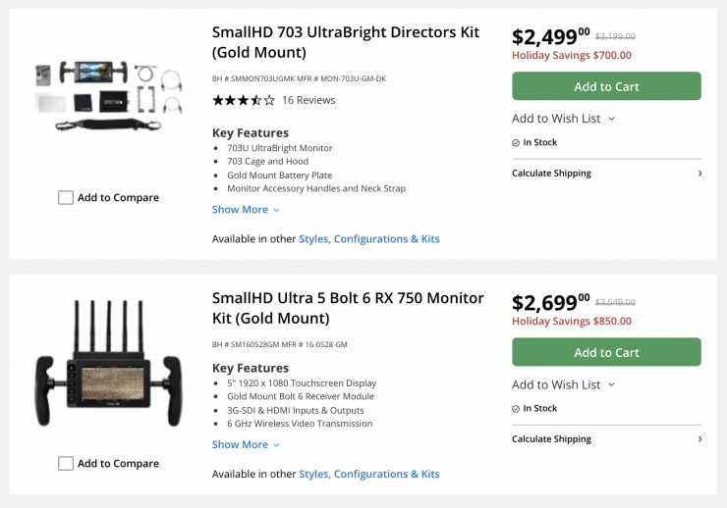Screen dimensions: 727x508
Task: Check Add to Compare for 703 UltraBright kit
Action: point(66,197)
